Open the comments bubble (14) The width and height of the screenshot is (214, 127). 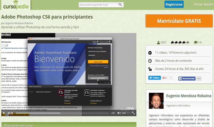tap(198, 43)
